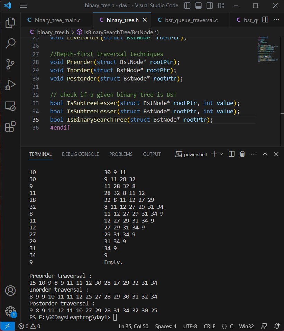Open the partially visible bst_qu tab
284x331 pixels.
tap(247, 20)
